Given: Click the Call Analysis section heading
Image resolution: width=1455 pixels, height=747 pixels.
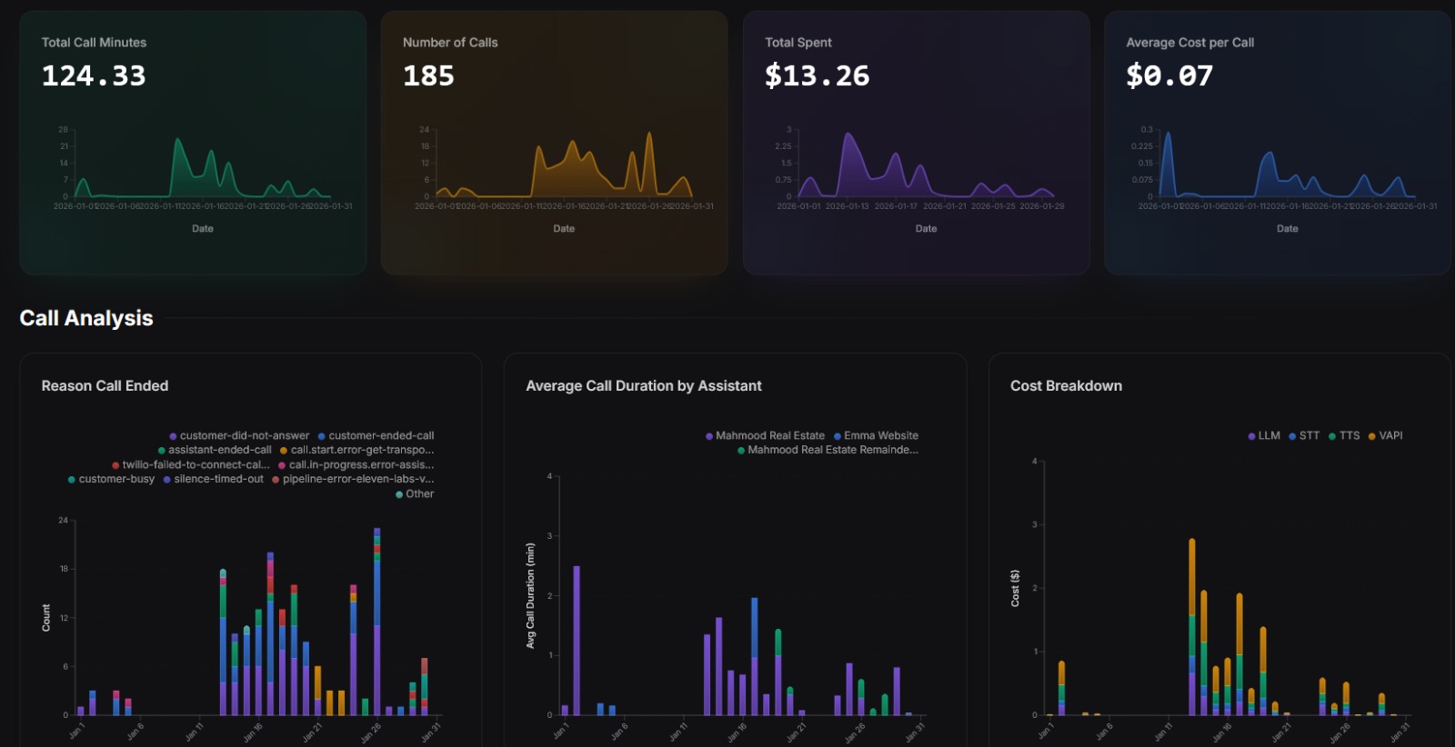Looking at the screenshot, I should coord(86,318).
